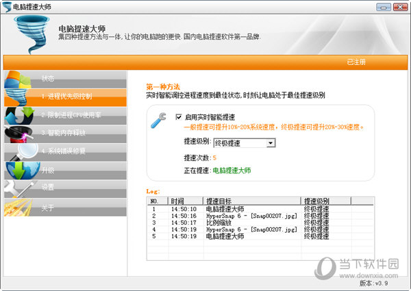Click the time 14:50:17 cell
The image size is (411, 291).
coord(184,223)
